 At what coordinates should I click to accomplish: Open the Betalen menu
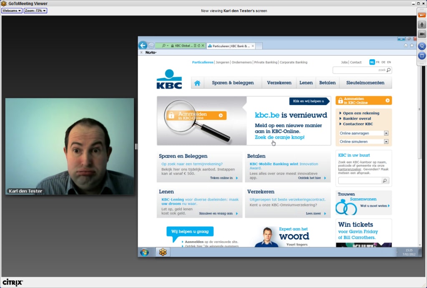[327, 83]
